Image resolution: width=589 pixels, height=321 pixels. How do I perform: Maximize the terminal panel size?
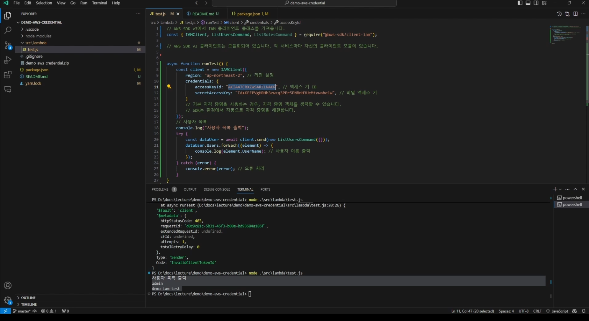pyautogui.click(x=575, y=189)
